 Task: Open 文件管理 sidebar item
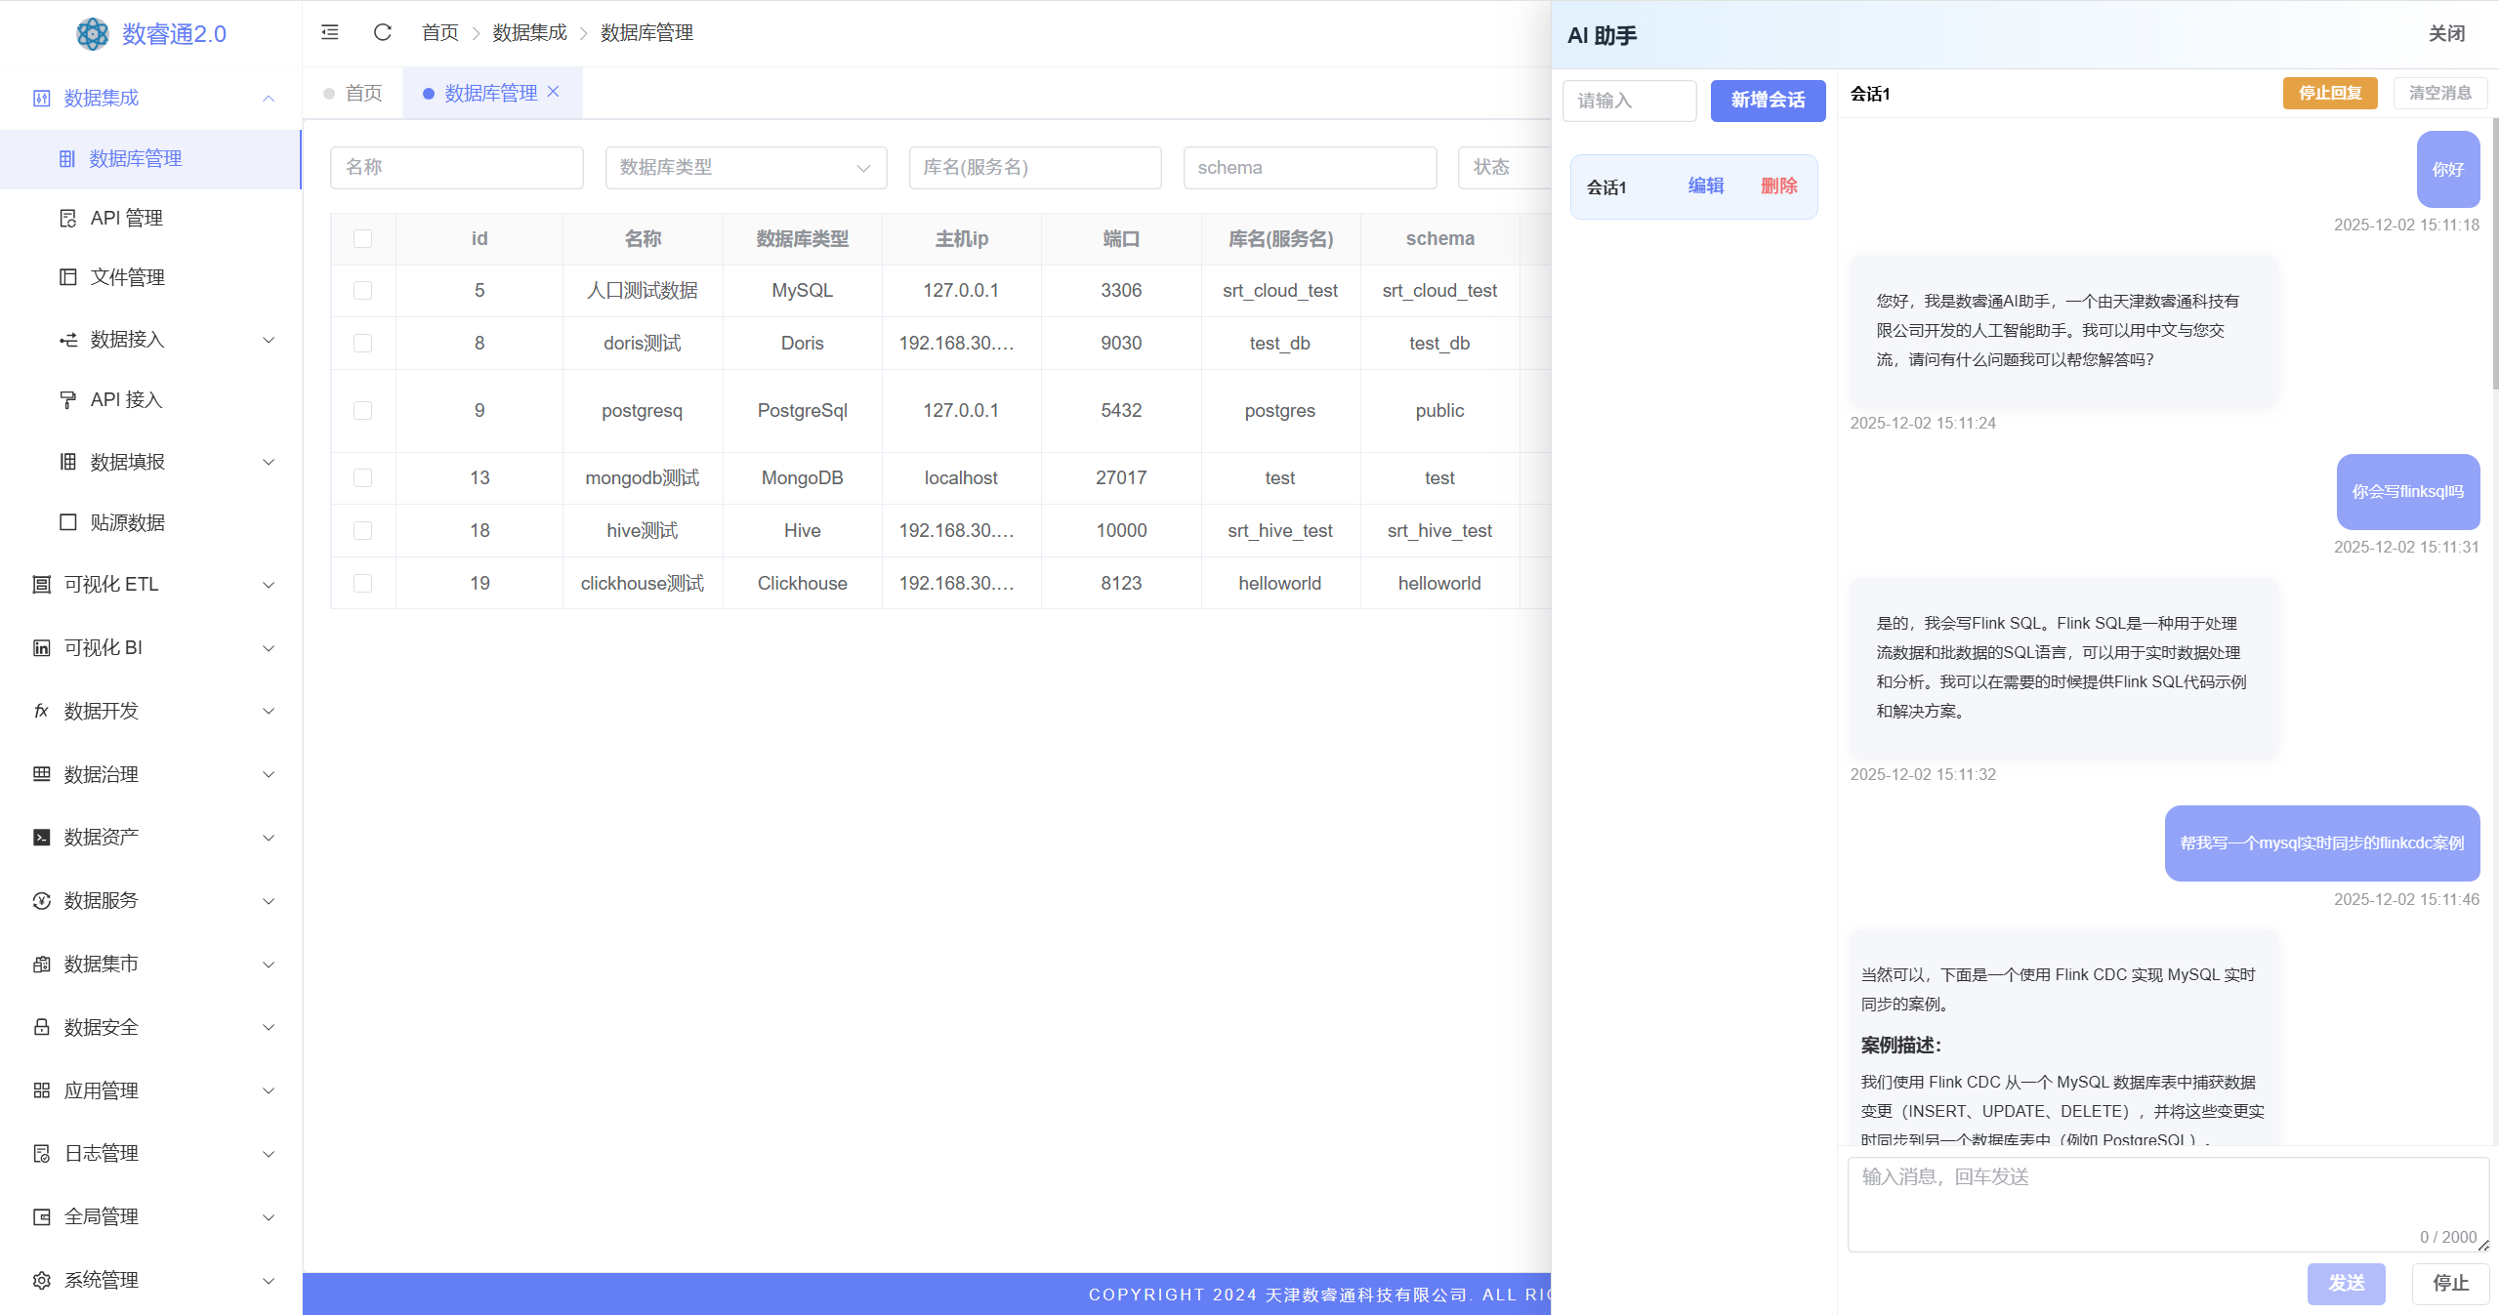[127, 277]
